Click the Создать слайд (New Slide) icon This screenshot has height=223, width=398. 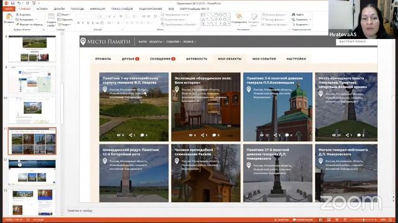(51, 17)
